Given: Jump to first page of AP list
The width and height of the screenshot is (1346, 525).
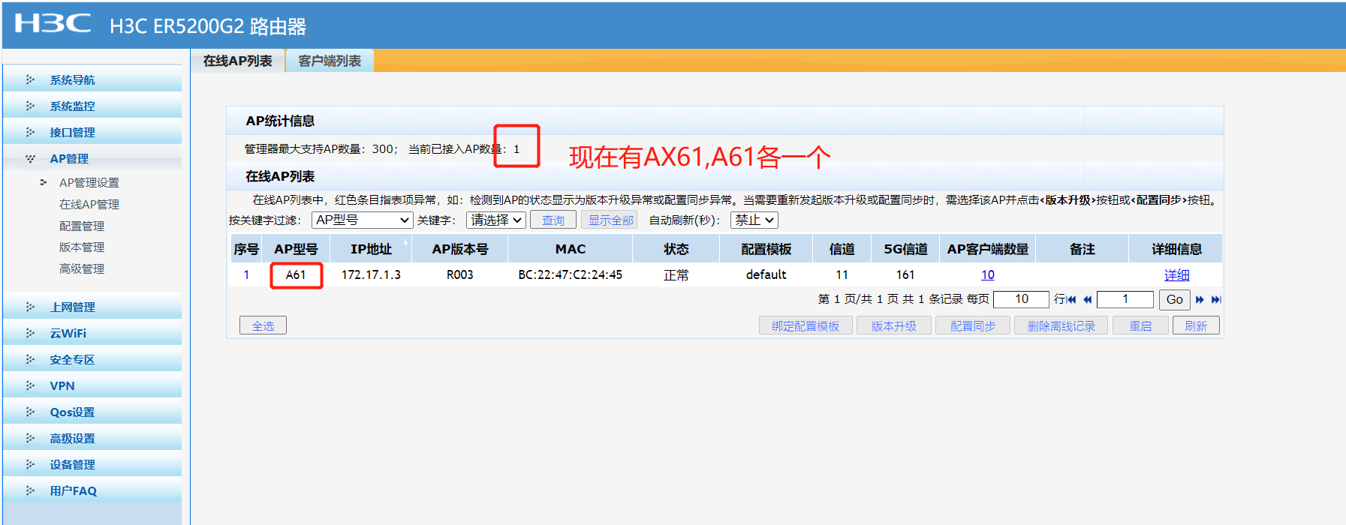Looking at the screenshot, I should (1071, 300).
